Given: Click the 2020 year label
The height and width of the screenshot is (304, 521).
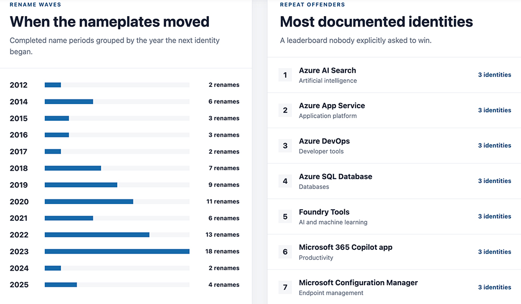Looking at the screenshot, I should click(19, 201).
